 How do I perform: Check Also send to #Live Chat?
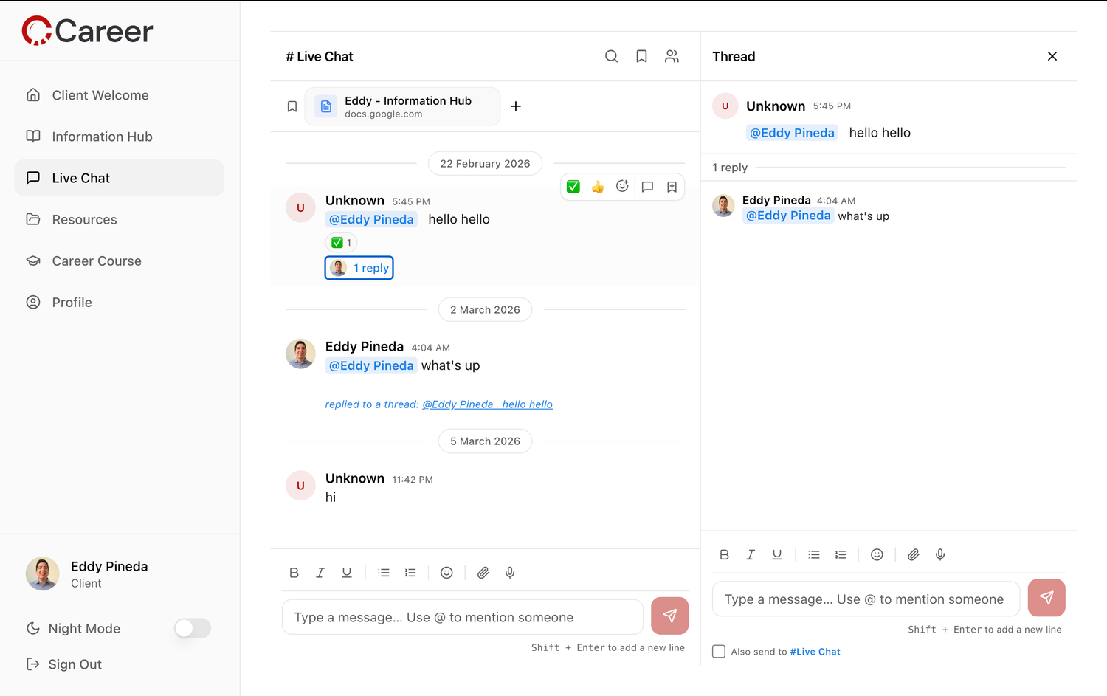pos(719,652)
